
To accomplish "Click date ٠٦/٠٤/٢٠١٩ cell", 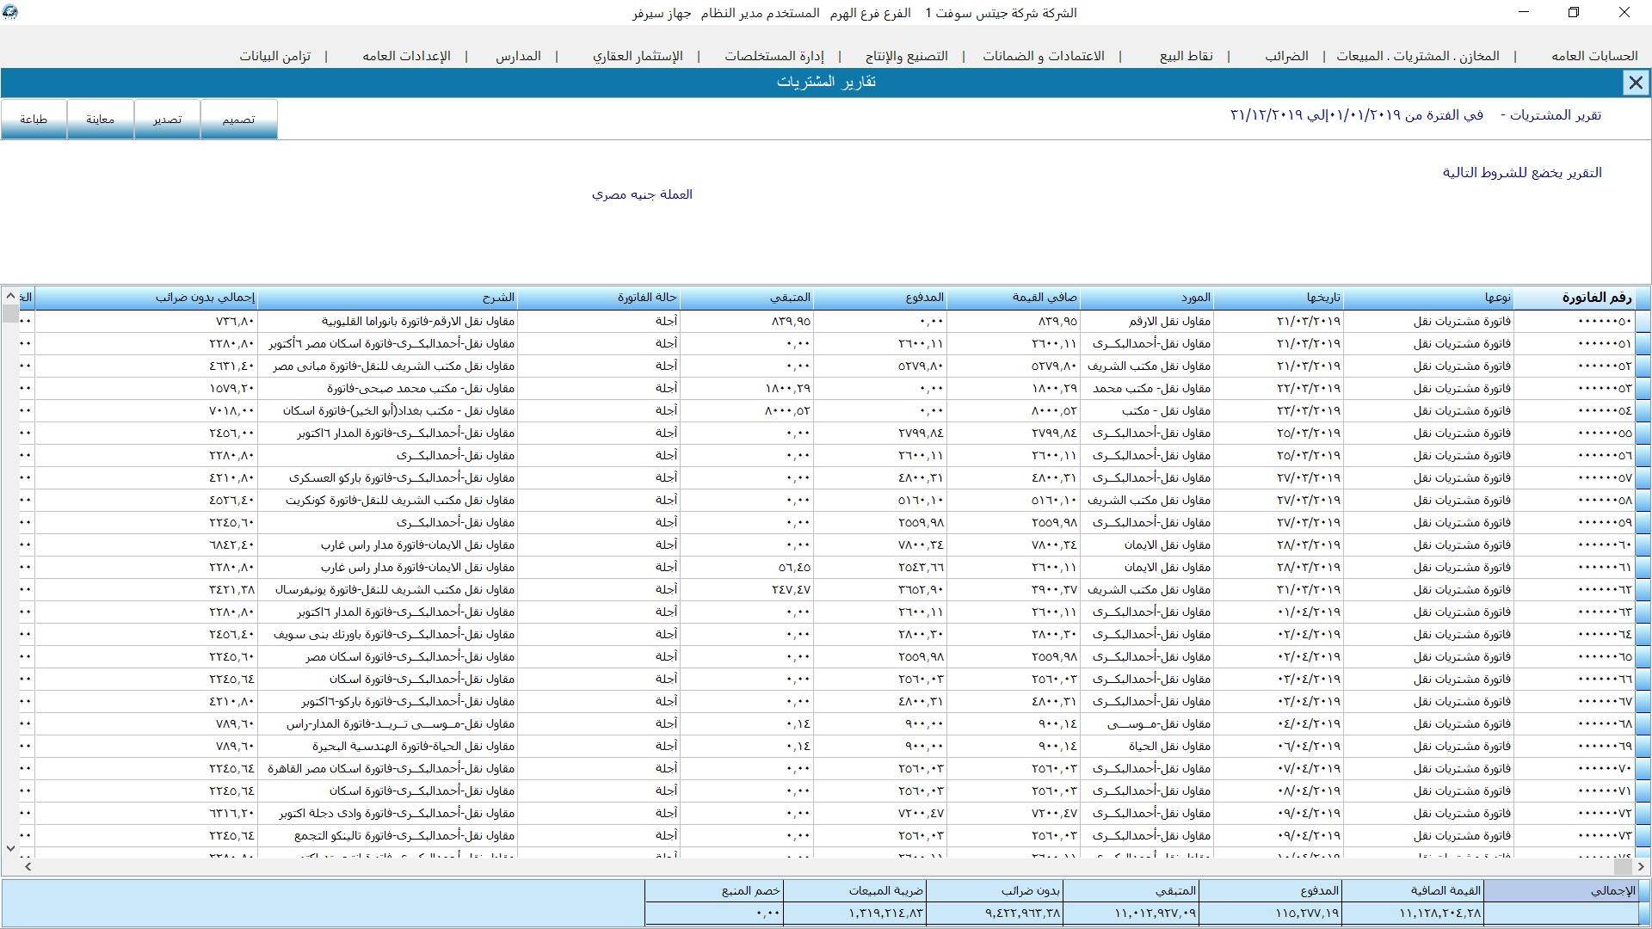I will (x=1279, y=746).
